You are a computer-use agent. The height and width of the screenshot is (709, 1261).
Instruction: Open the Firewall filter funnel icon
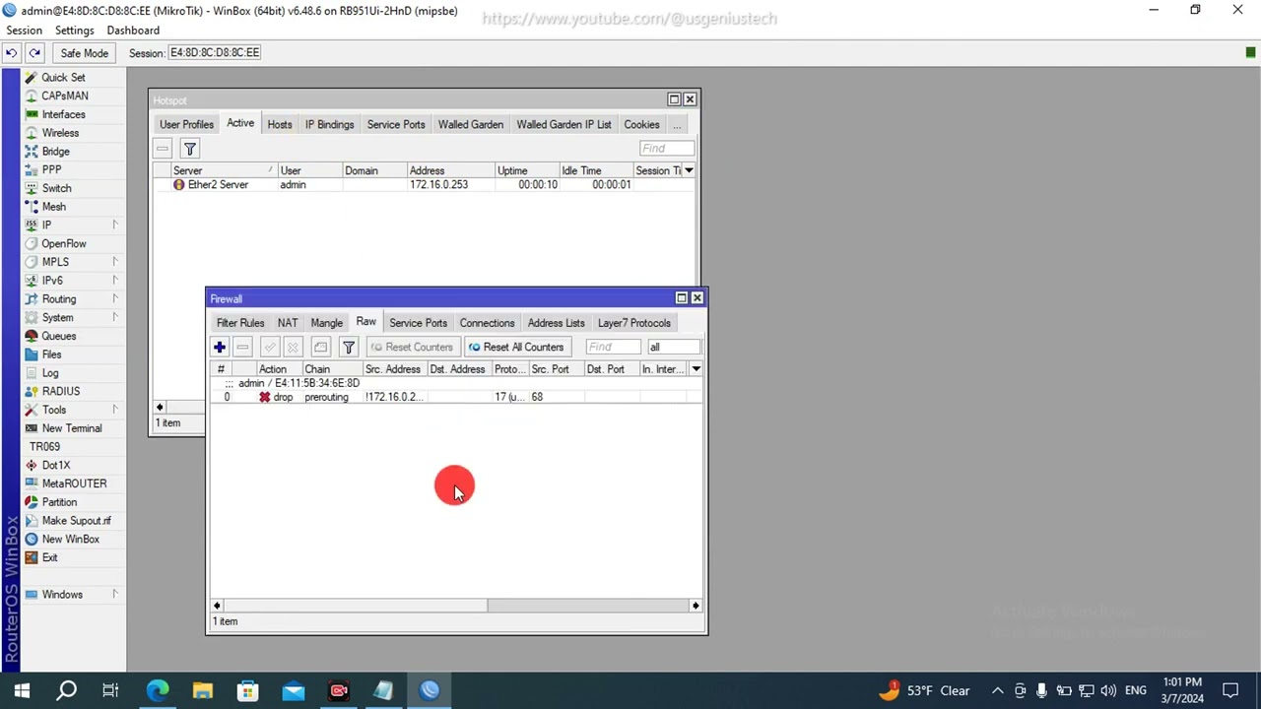point(349,347)
